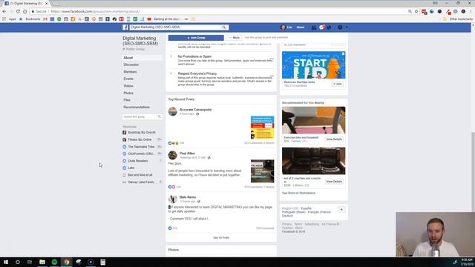Open the notifications globe icon
Screen dimensions: 475x267
(x=329, y=27)
